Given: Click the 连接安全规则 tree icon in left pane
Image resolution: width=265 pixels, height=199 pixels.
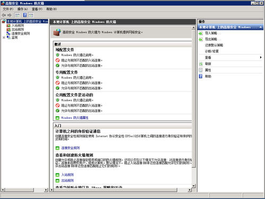Looking at the screenshot, I should (8, 34).
